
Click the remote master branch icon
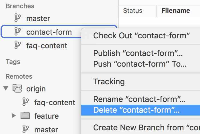[x=26, y=129]
